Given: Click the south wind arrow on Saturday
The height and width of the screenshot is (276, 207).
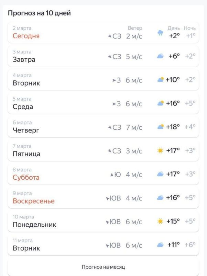Looking at the screenshot, I should click(111, 175).
